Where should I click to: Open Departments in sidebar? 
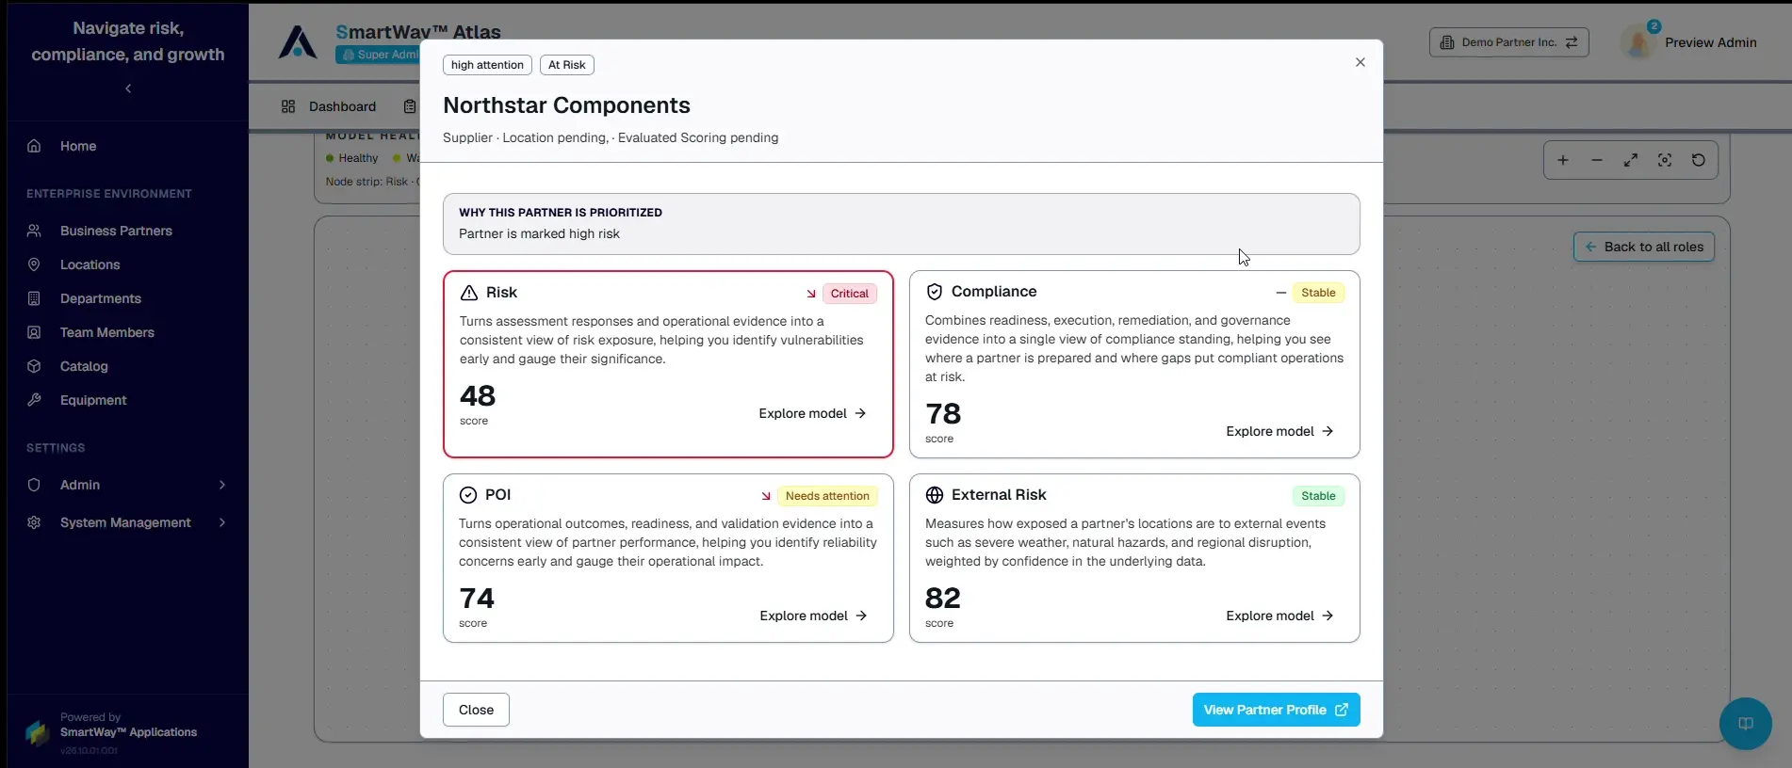101,298
